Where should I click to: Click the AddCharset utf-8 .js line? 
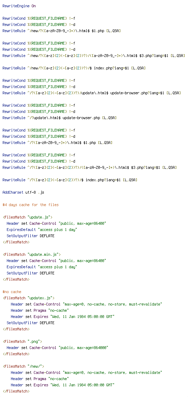23,192
